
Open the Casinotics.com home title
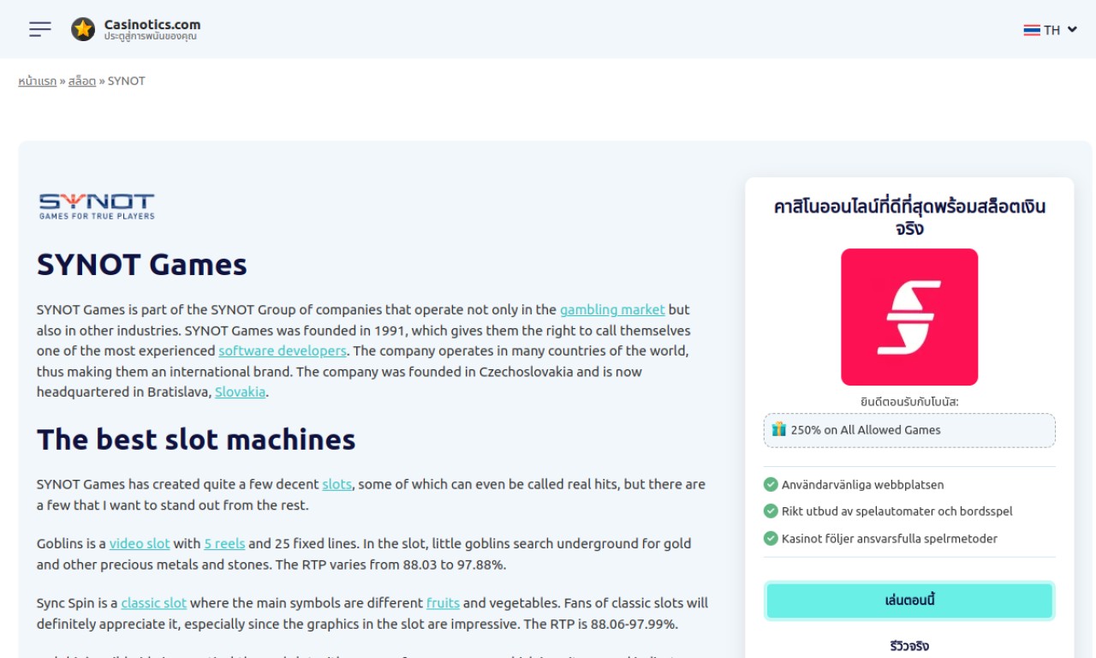click(152, 24)
